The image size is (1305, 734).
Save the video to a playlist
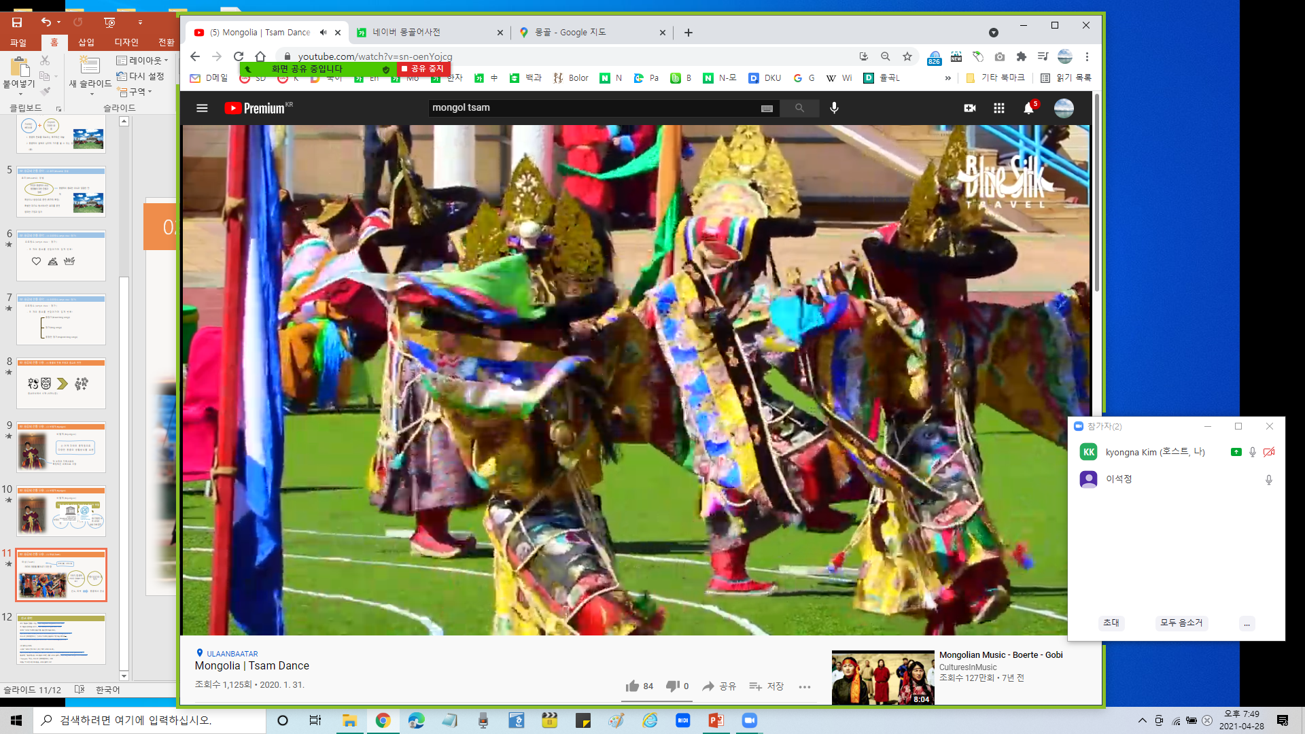point(766,686)
